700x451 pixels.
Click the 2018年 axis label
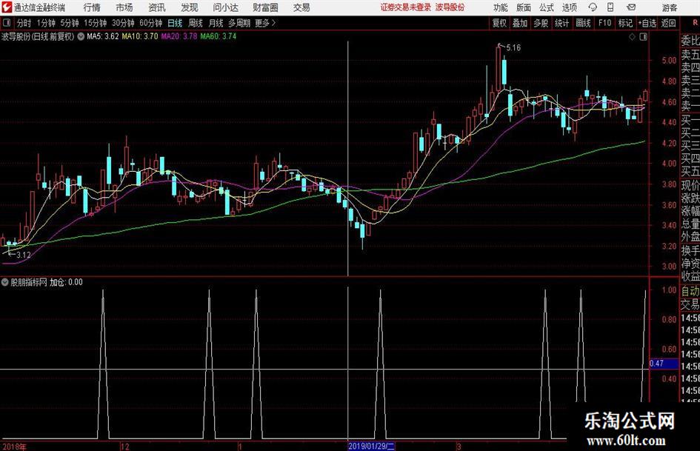14,447
